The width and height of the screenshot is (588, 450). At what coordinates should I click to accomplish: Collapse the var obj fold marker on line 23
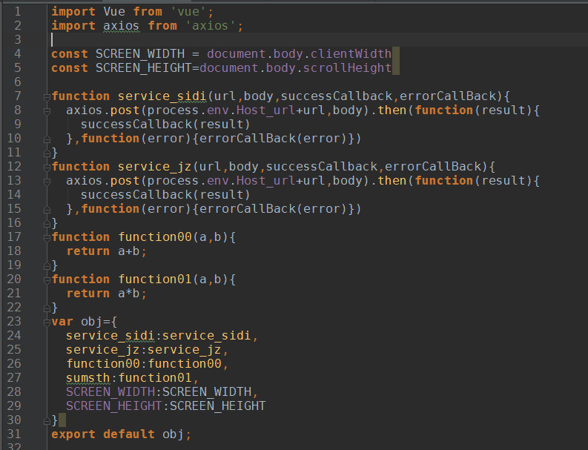(x=47, y=322)
